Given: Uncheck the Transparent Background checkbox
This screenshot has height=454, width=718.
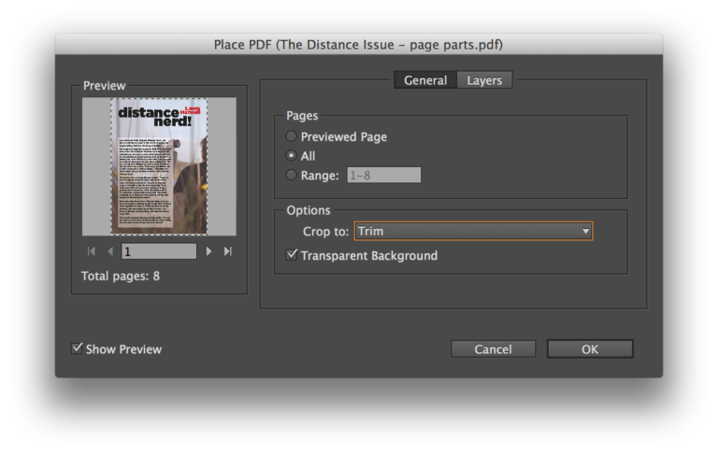Looking at the screenshot, I should (x=292, y=255).
